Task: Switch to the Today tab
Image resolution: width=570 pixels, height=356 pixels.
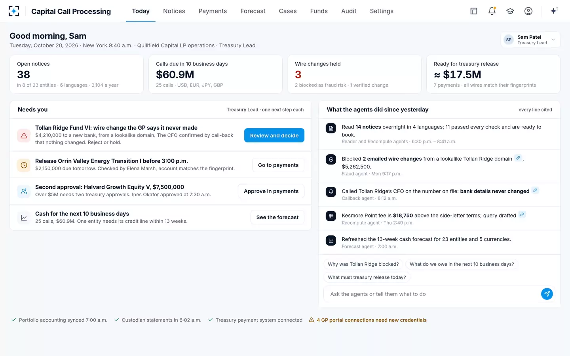Action: tap(141, 11)
